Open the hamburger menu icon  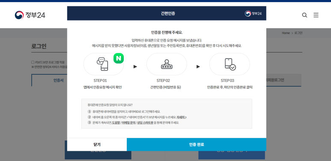coord(316,15)
